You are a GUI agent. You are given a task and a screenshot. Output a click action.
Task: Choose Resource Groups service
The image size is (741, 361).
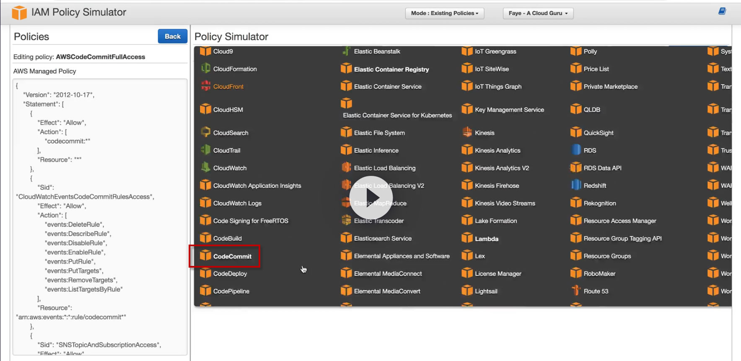tap(607, 256)
